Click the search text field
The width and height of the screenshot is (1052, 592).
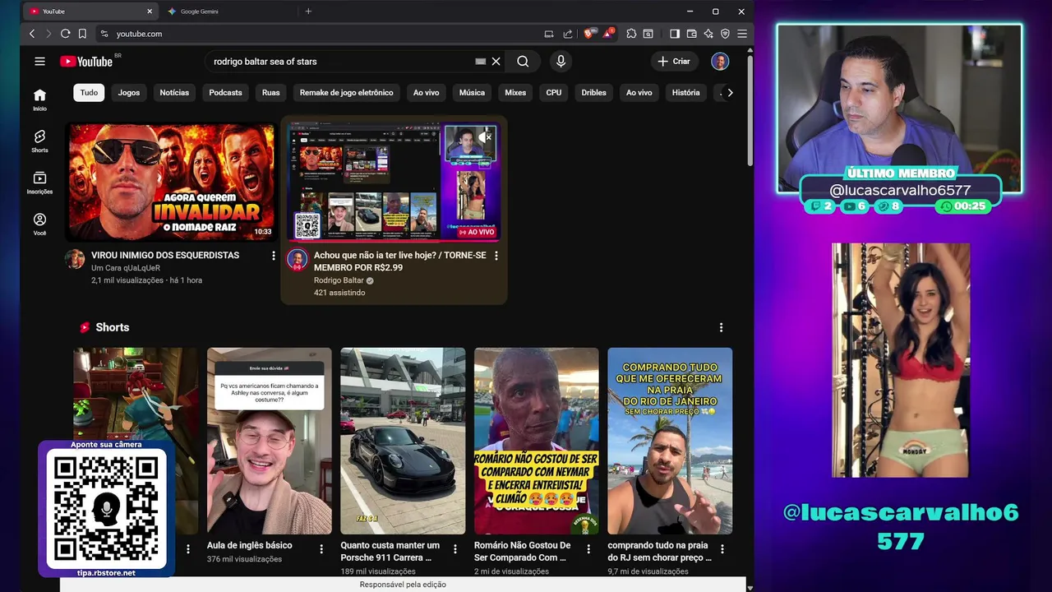pos(341,61)
